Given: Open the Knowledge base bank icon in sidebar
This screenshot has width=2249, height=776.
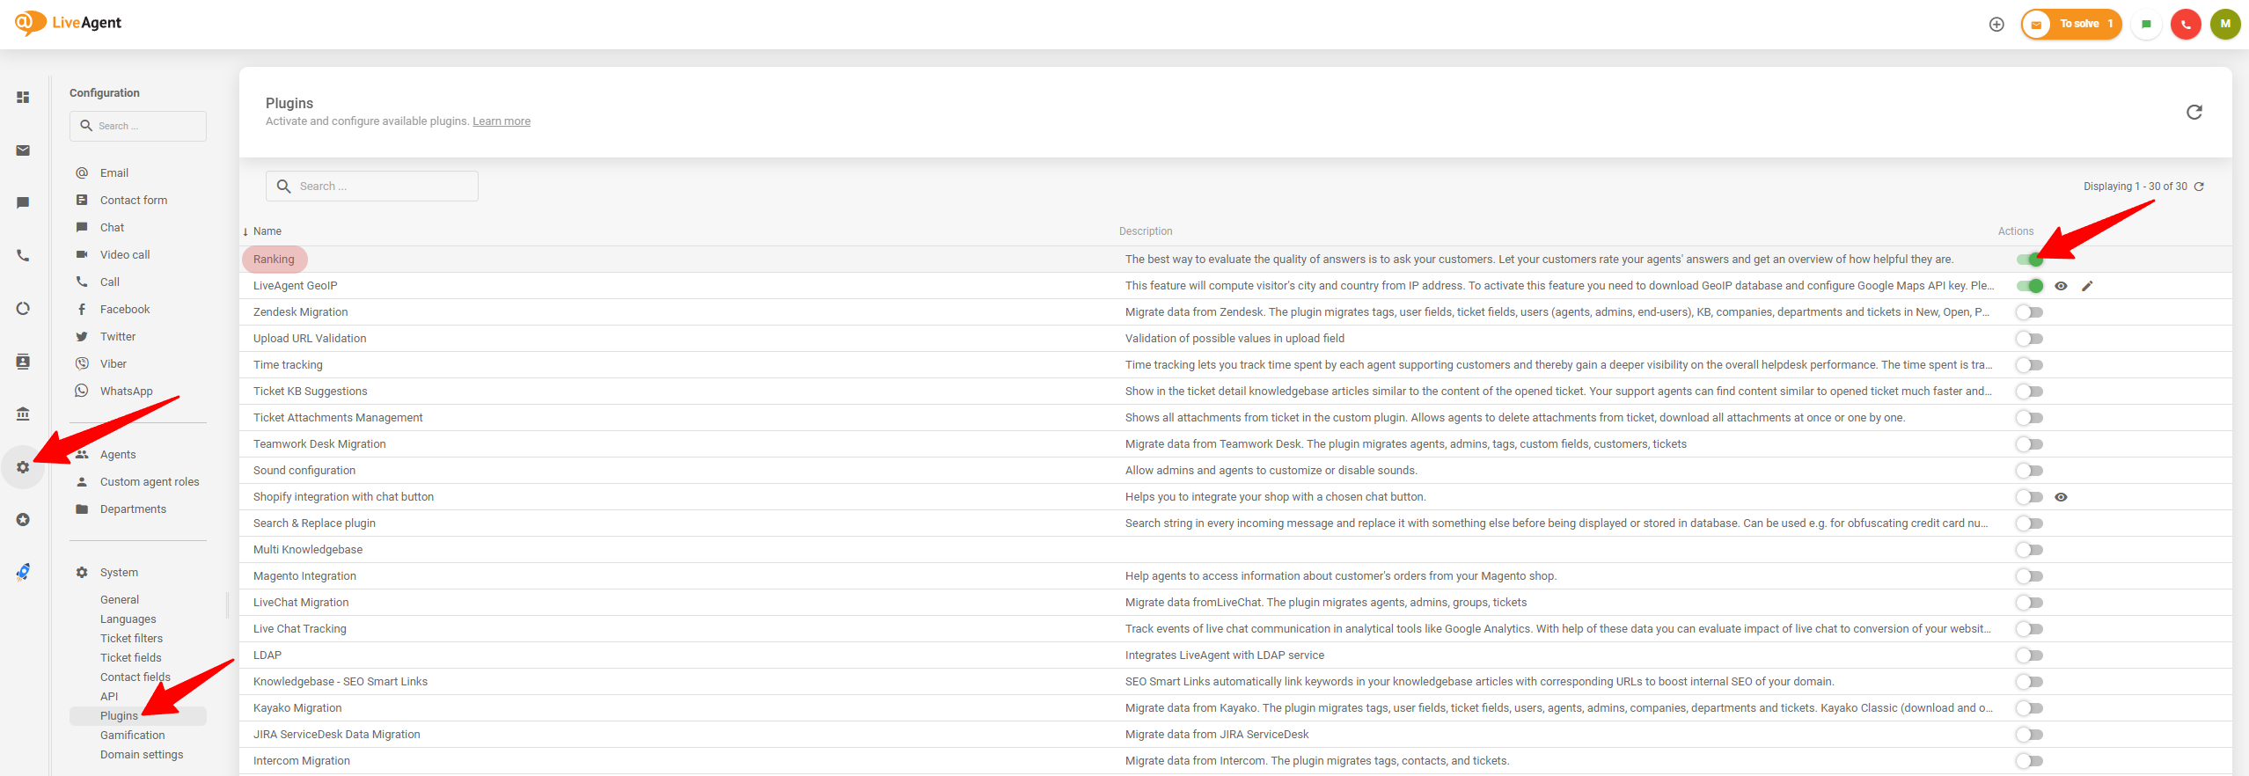Looking at the screenshot, I should click(23, 414).
